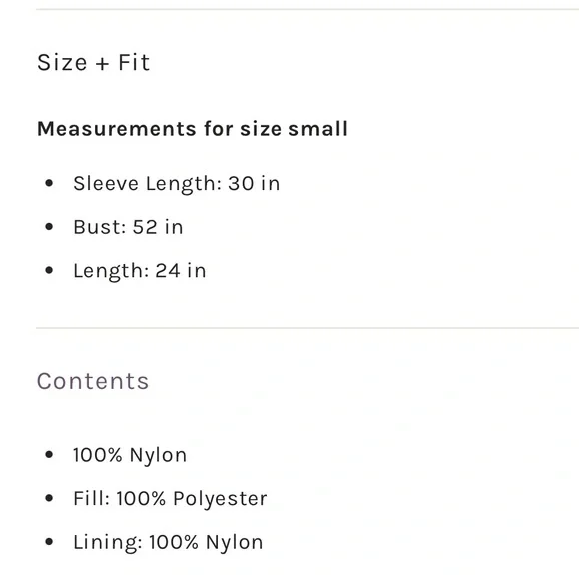This screenshot has height=579, width=579.
Task: Select the Measurements for size small subheading
Action: (193, 129)
